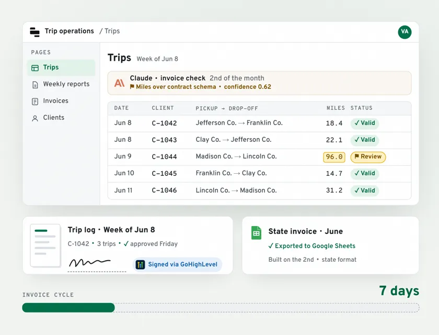Click Miles over contract schema warning text
439x335 pixels.
pos(176,87)
